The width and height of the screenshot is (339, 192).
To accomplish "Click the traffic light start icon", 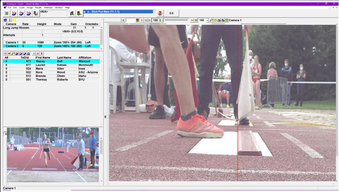I will coord(79,13).
